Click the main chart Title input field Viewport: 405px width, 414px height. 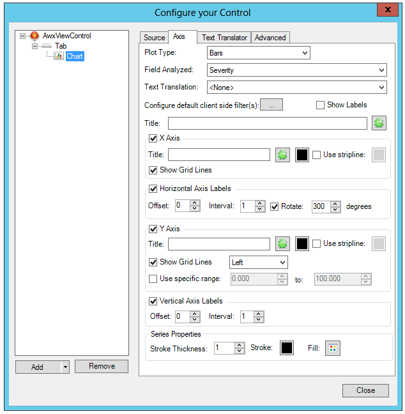point(267,123)
